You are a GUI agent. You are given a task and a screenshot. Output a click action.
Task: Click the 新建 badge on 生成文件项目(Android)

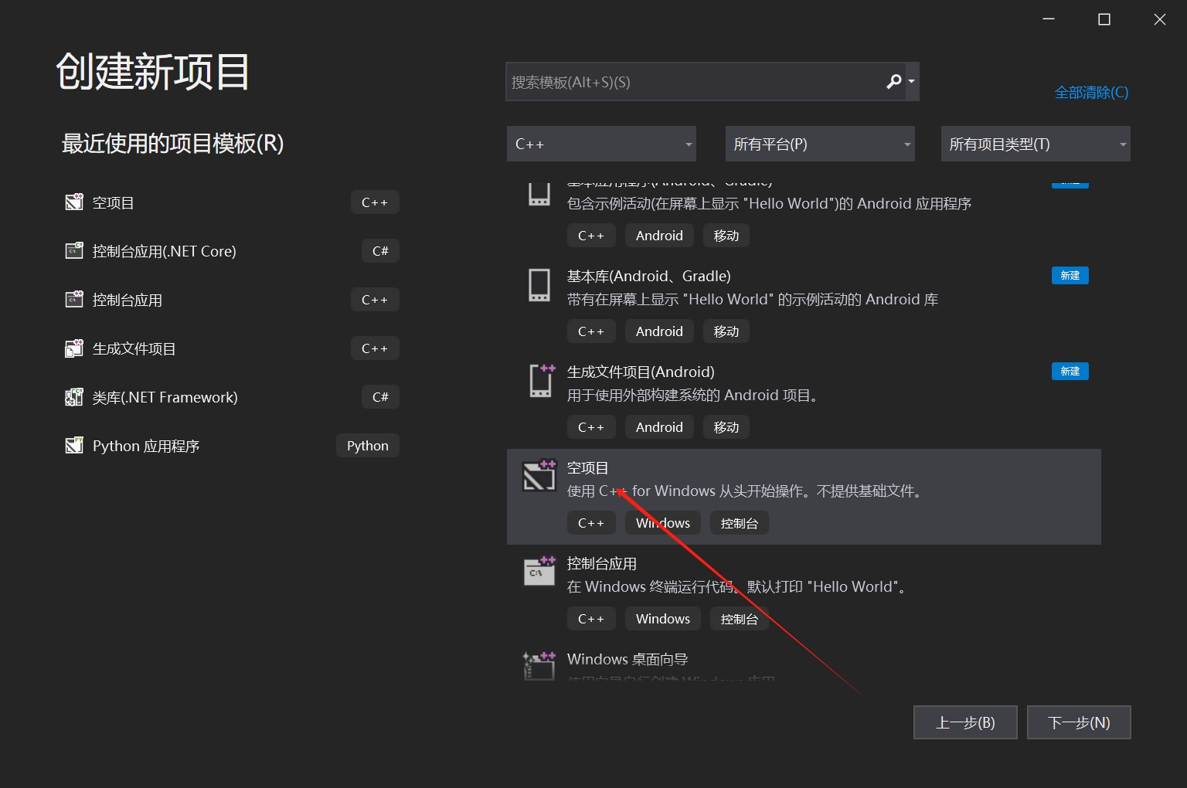click(1070, 372)
